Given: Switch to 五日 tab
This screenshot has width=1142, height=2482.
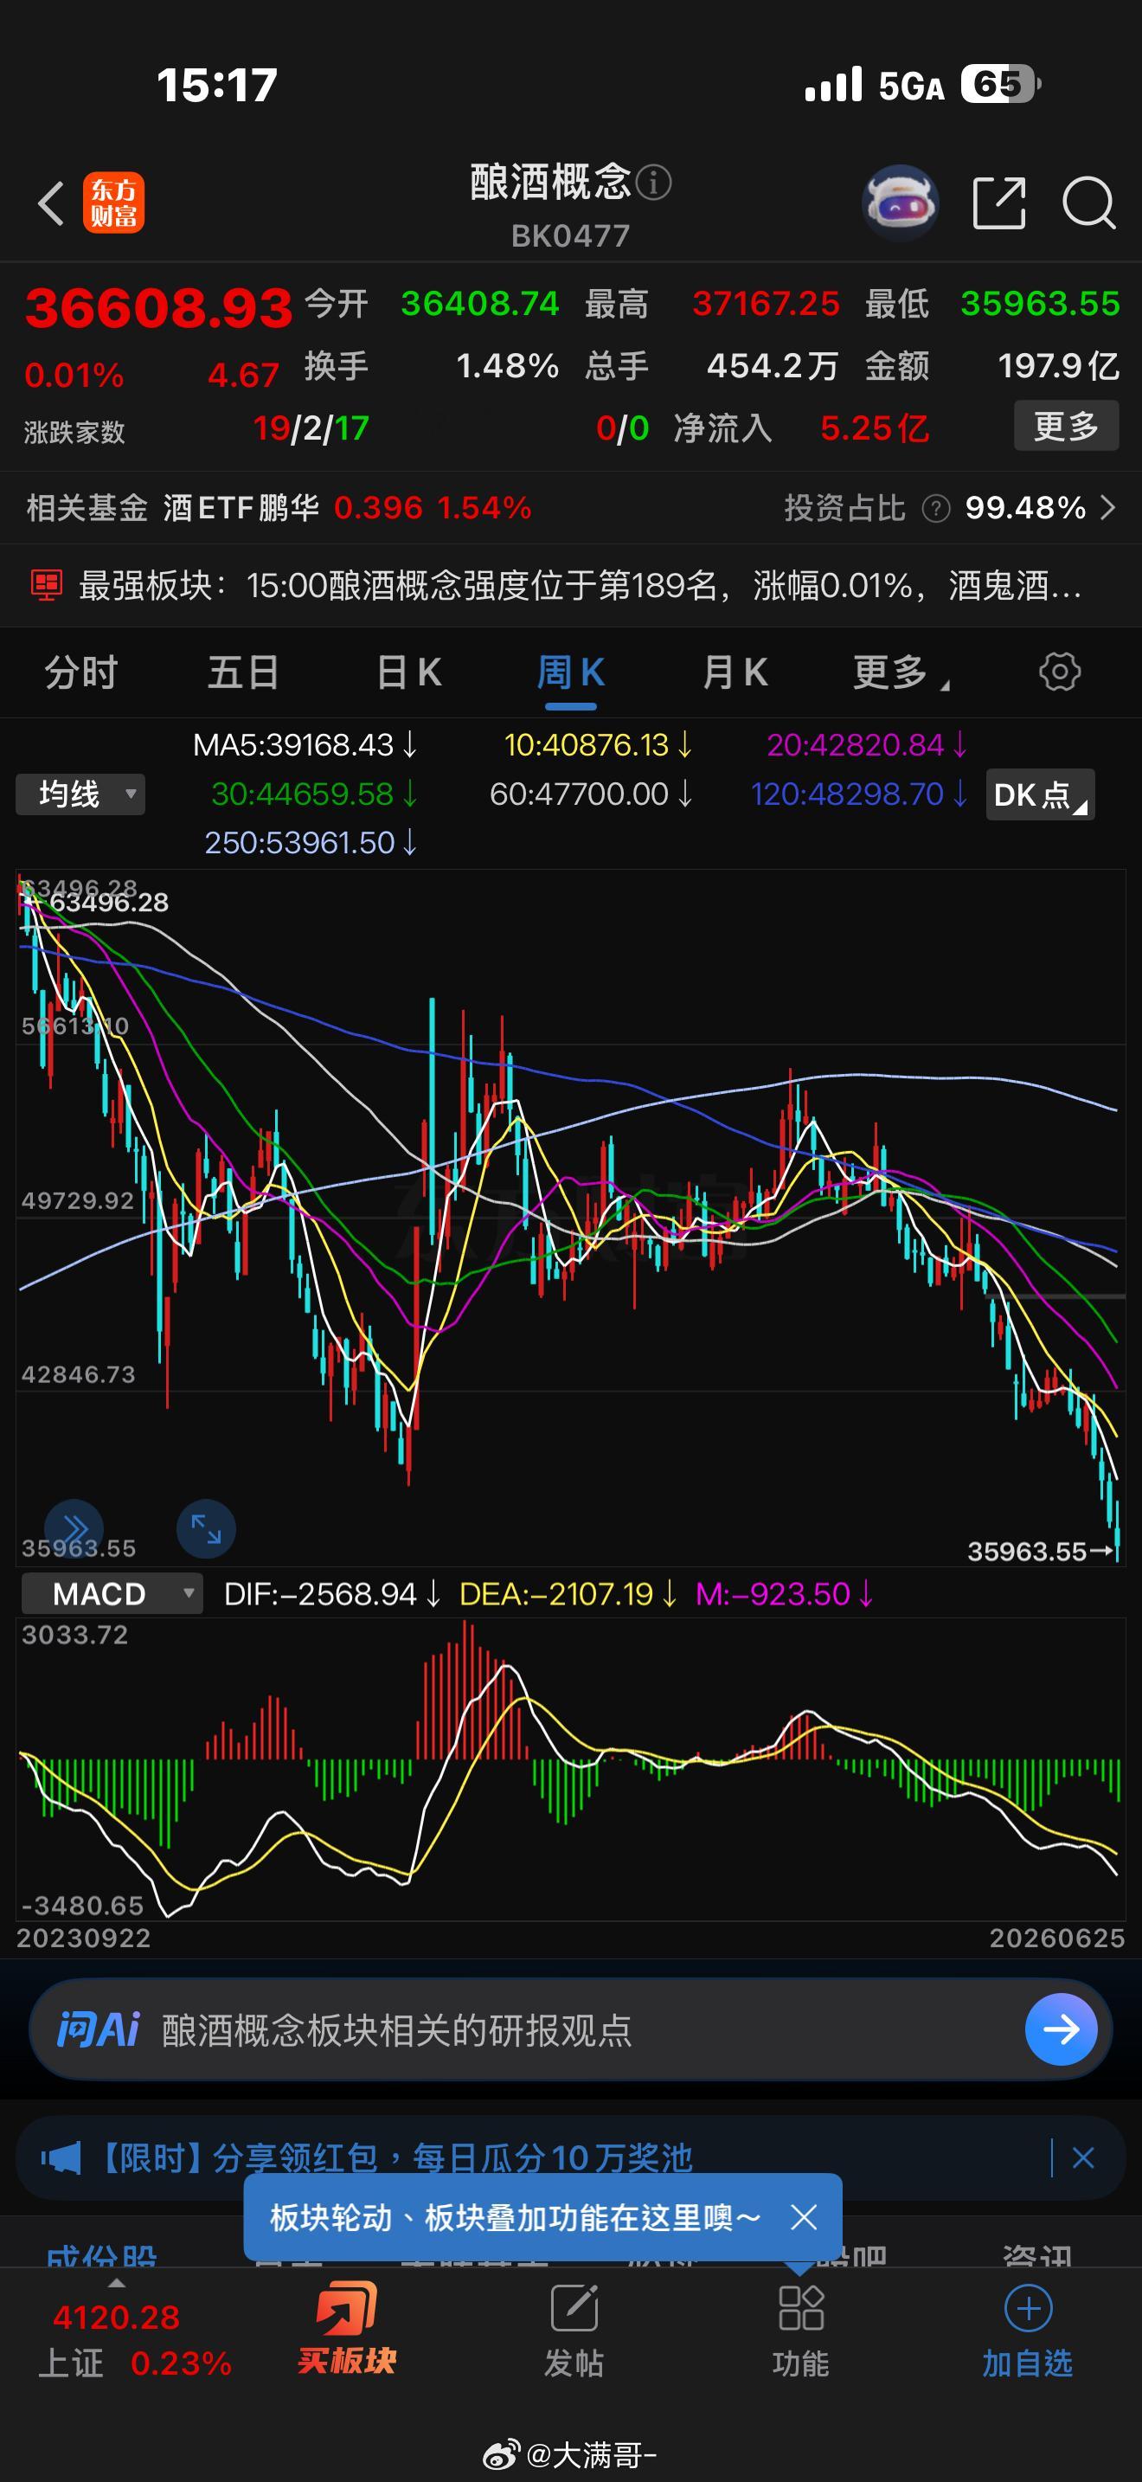Looking at the screenshot, I should coord(244,672).
